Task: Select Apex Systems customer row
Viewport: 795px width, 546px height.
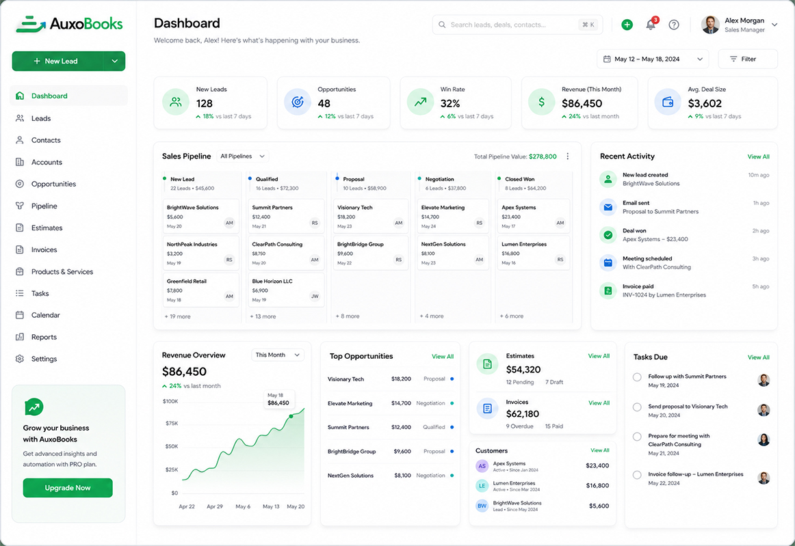Action: click(542, 466)
